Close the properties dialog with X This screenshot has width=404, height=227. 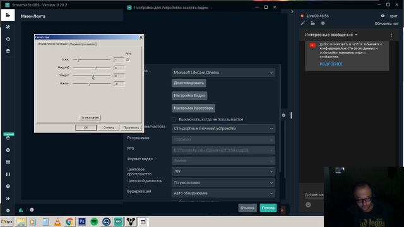[x=141, y=37]
